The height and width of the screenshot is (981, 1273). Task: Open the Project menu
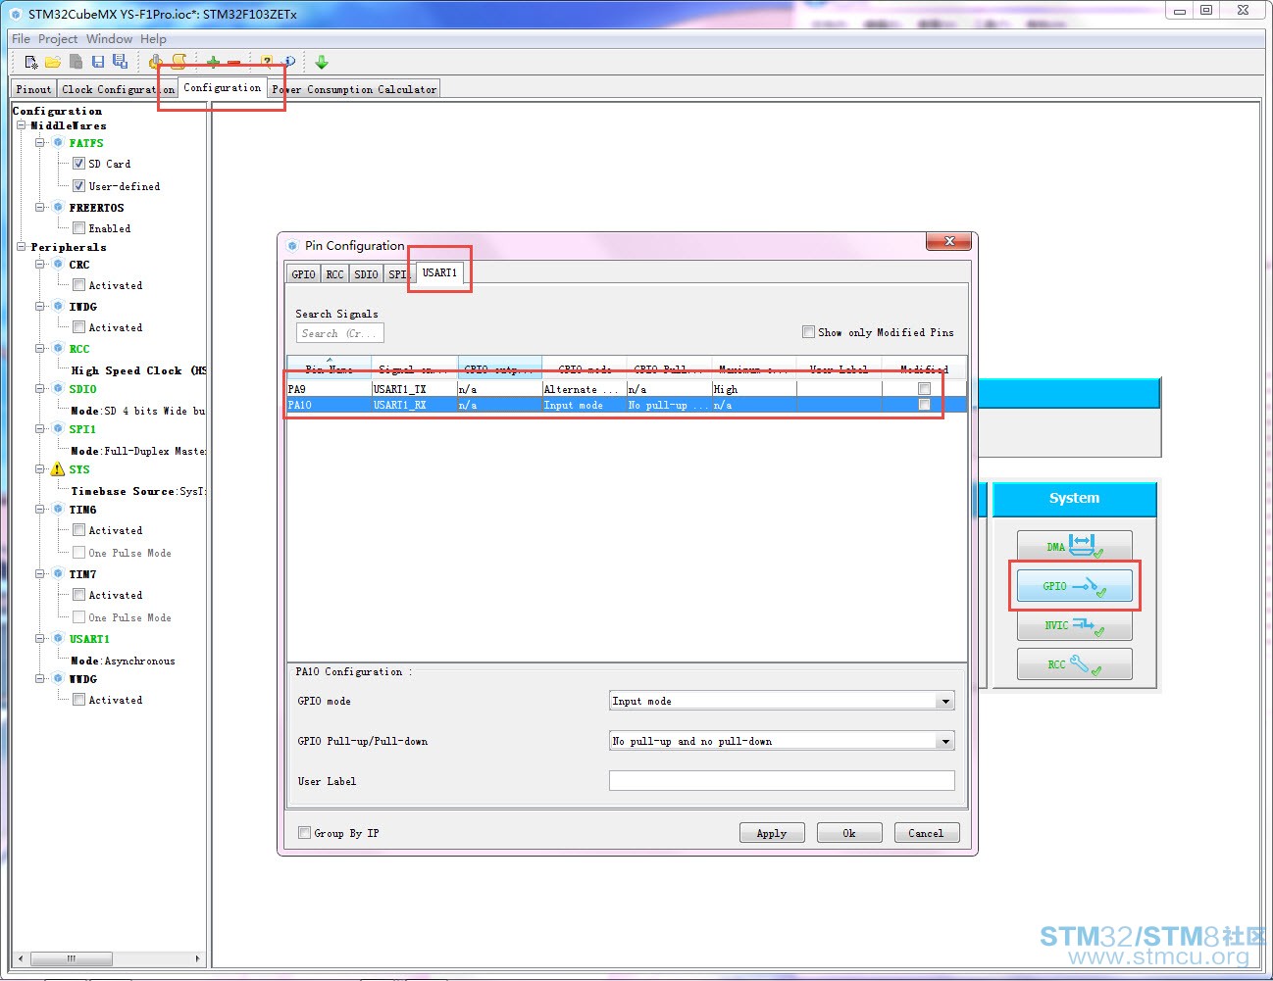click(x=58, y=39)
